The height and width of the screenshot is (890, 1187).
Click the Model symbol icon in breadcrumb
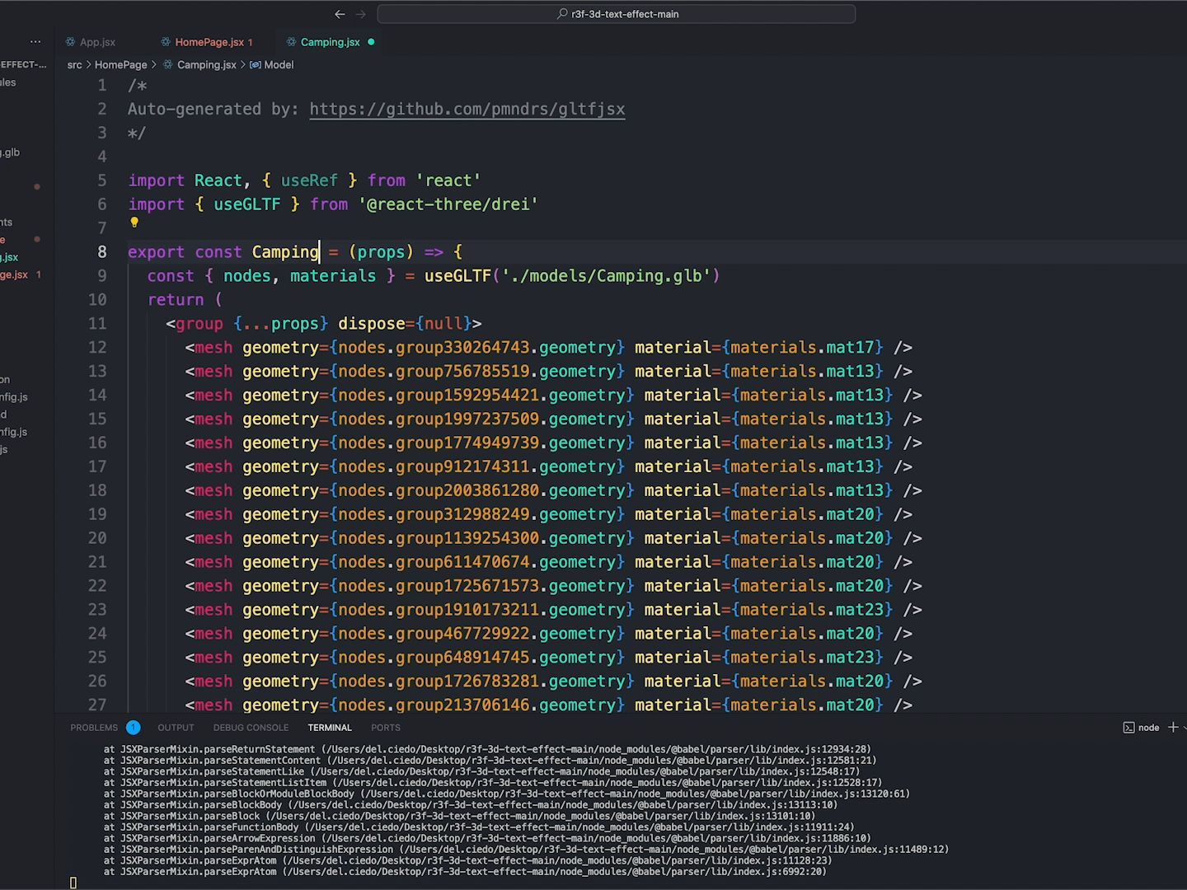[x=256, y=64]
